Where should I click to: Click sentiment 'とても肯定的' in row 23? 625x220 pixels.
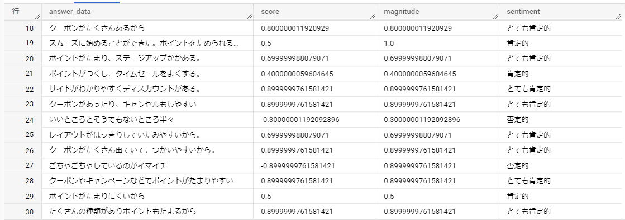[528, 104]
